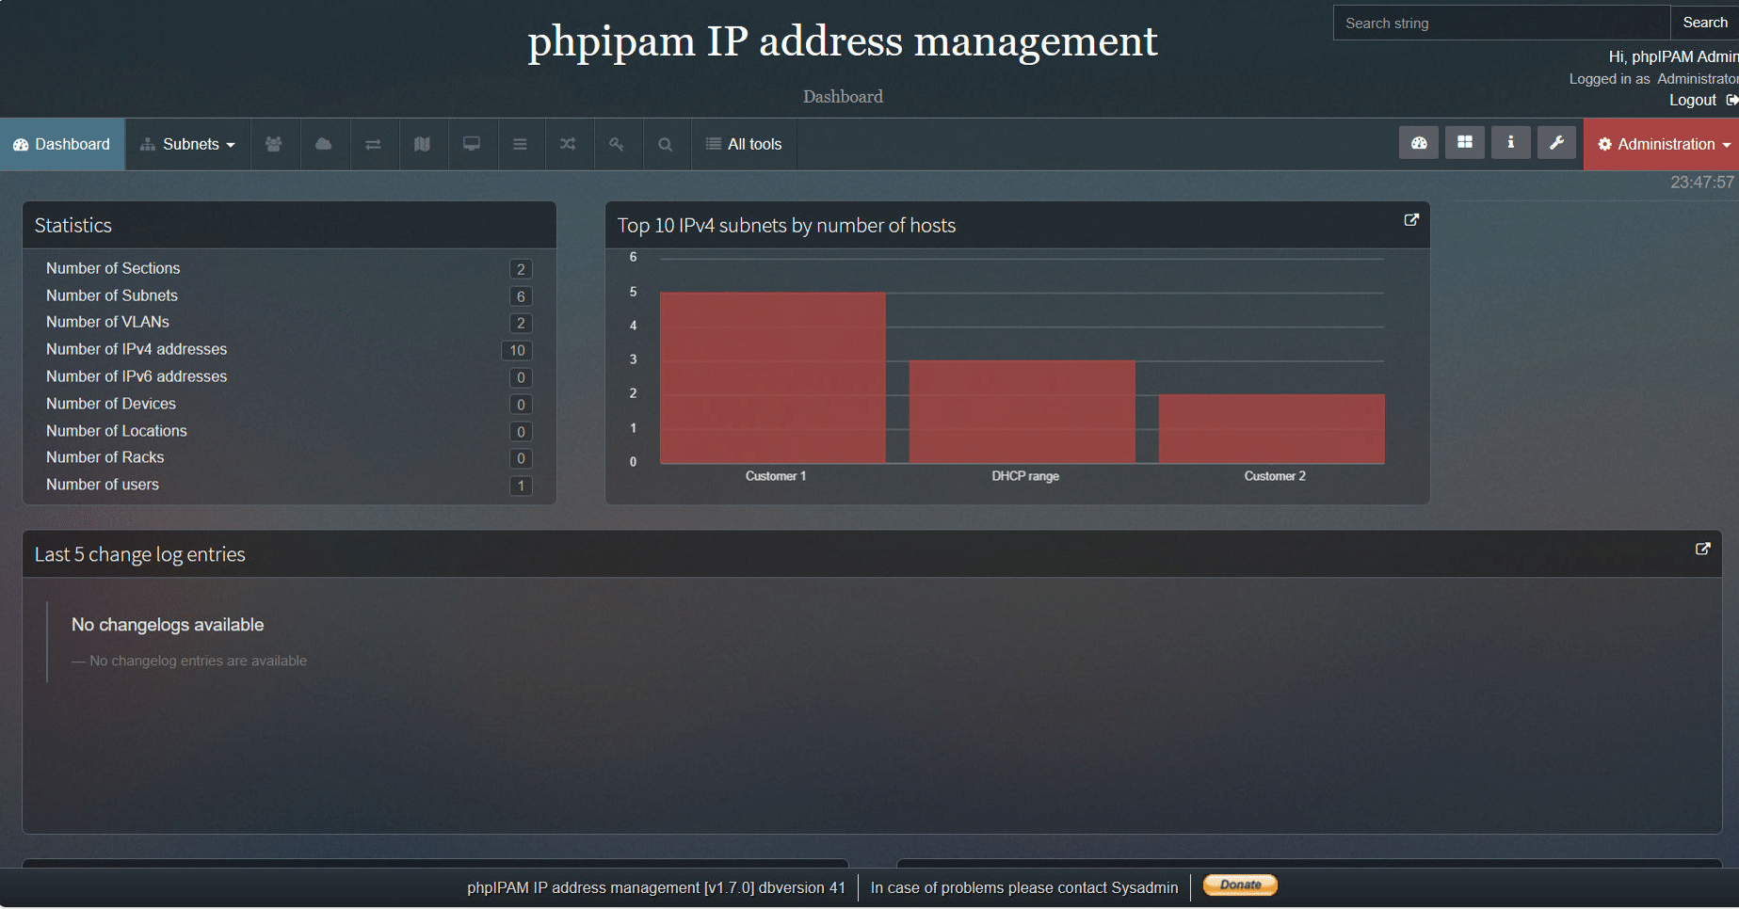
Task: Click the key icon in the toolbar
Action: coord(617,144)
